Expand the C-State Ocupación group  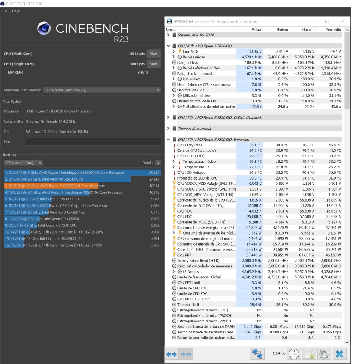tap(169, 117)
